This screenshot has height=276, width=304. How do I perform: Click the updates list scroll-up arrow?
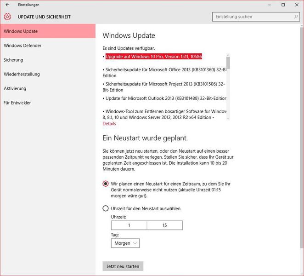pos(228,55)
